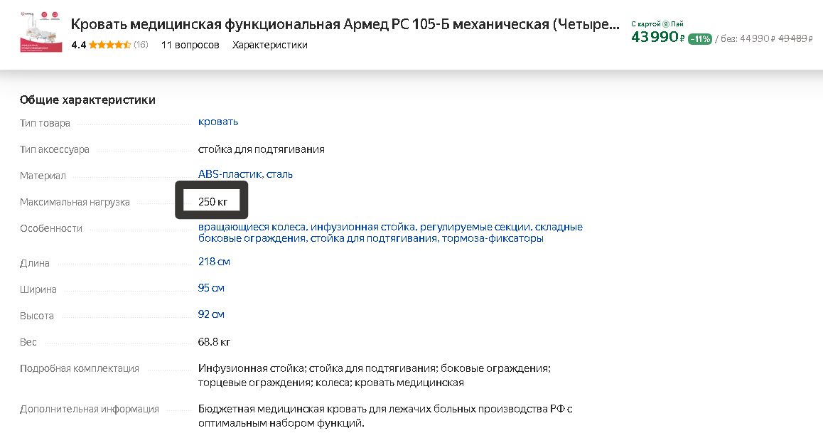Open the 92 см height link
Viewport: 823px width, 443px height.
[211, 314]
